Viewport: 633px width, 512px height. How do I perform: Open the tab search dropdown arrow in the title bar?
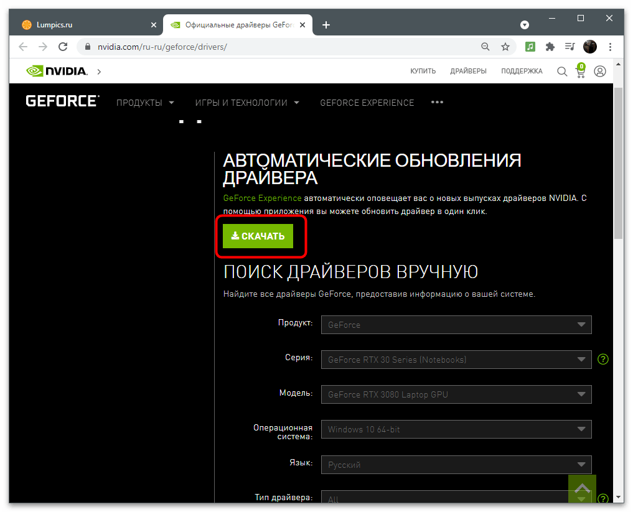click(525, 25)
